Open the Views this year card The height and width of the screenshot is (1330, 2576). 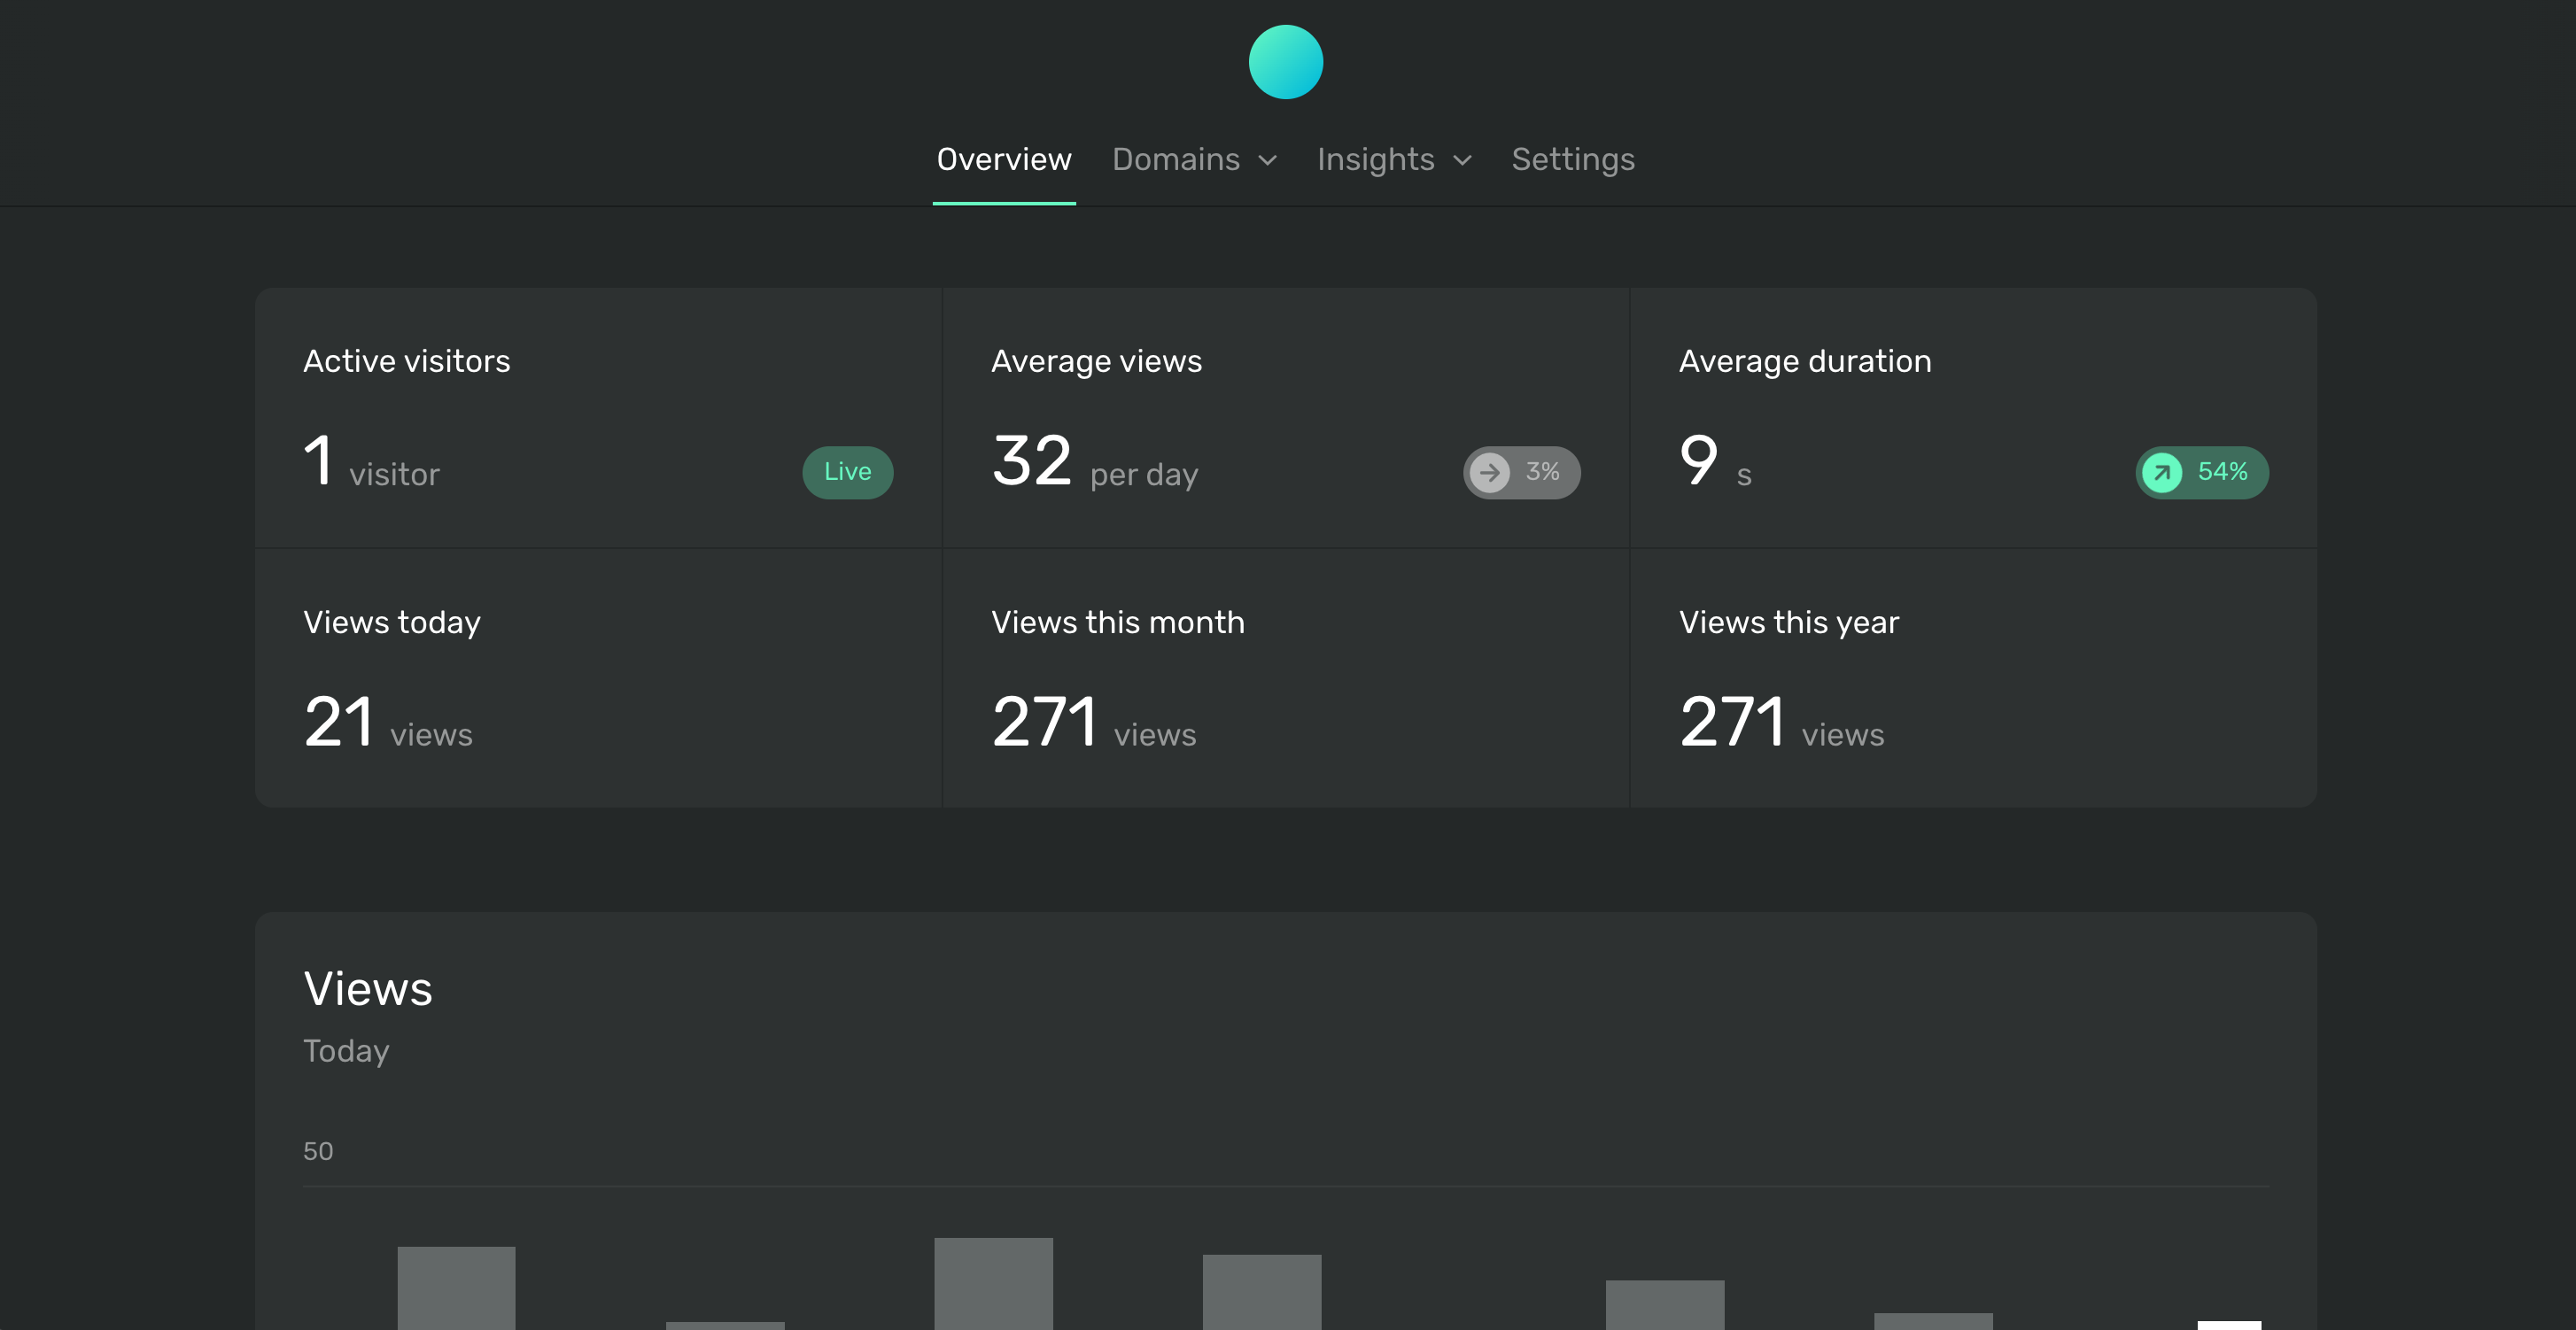1972,677
